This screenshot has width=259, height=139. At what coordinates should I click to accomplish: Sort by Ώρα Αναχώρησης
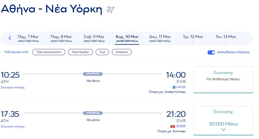tap(49, 52)
